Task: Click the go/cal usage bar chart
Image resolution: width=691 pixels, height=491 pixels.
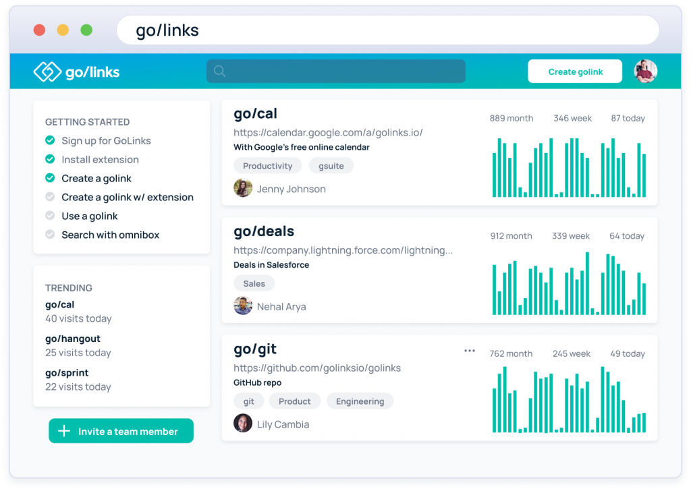Action: click(x=569, y=167)
